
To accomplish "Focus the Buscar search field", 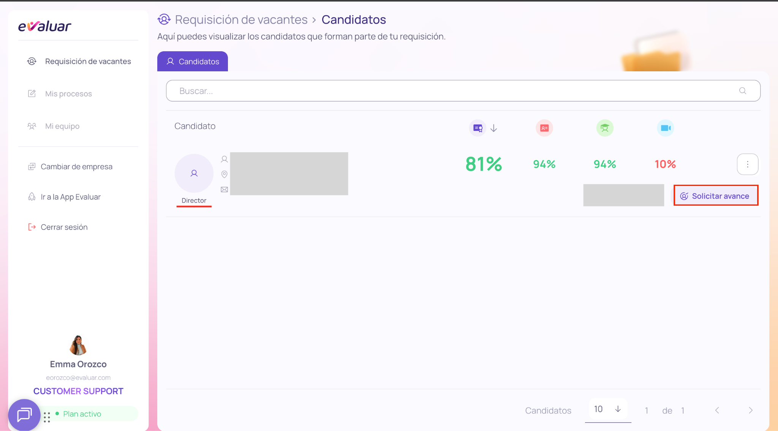I will pyautogui.click(x=463, y=91).
